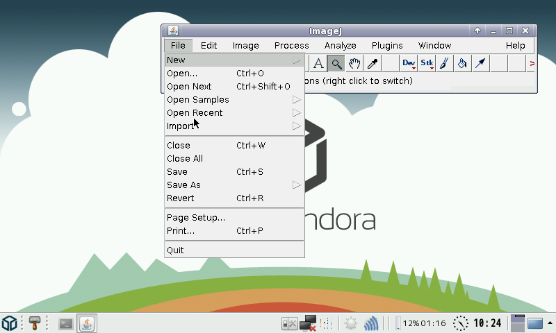Screen dimensions: 556x333
Task: Select the Color picker eyedropper tool
Action: (x=373, y=64)
